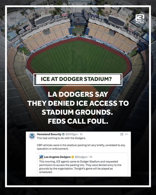Click the 'FEDS CALL FOUL.' text
Screen dimensions: 156x195
78,121
